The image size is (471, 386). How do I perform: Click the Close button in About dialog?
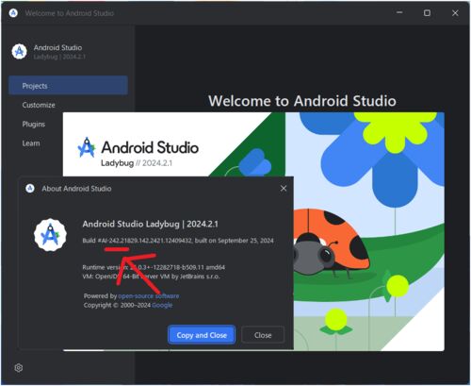pyautogui.click(x=263, y=335)
